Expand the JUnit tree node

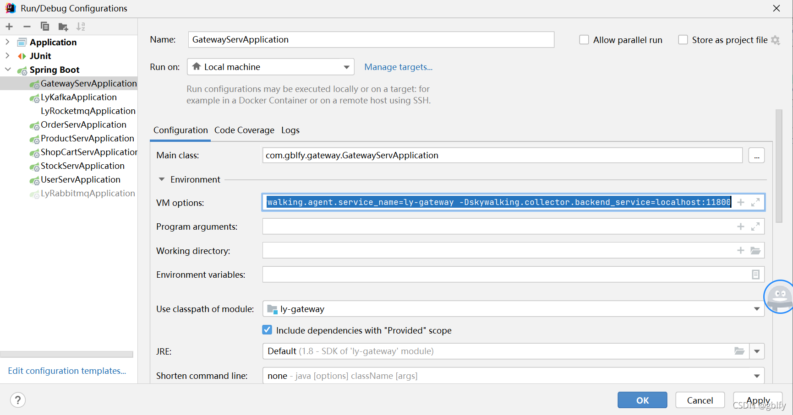(x=7, y=56)
